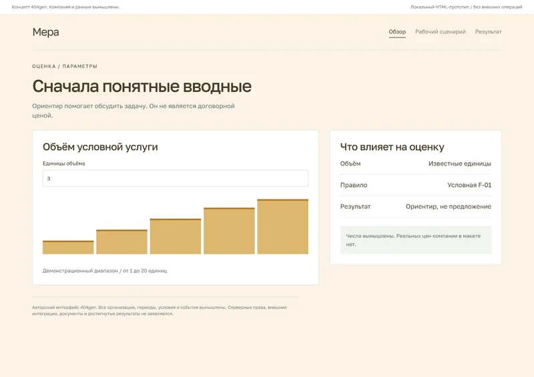Select the fourth chart bar

click(229, 231)
